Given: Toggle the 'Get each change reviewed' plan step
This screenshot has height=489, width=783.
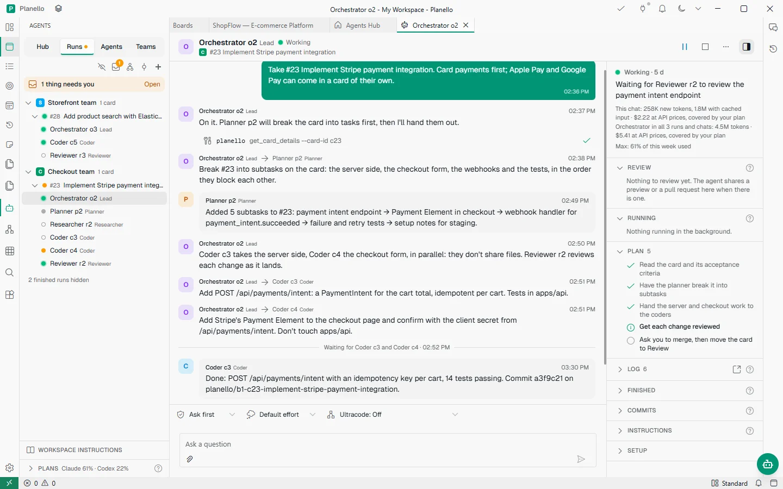Looking at the screenshot, I should 631,328.
